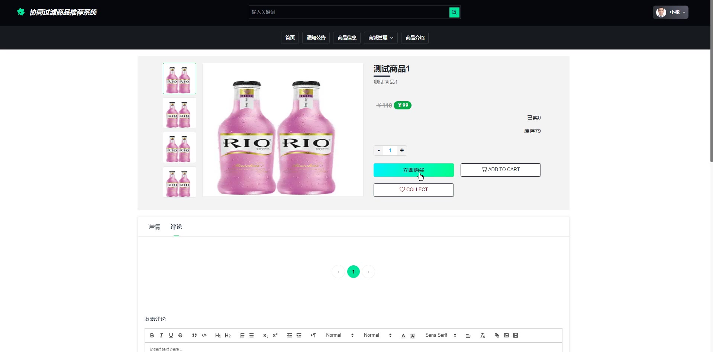Insert a hyperlink in the comment
The width and height of the screenshot is (713, 352).
[x=497, y=335]
